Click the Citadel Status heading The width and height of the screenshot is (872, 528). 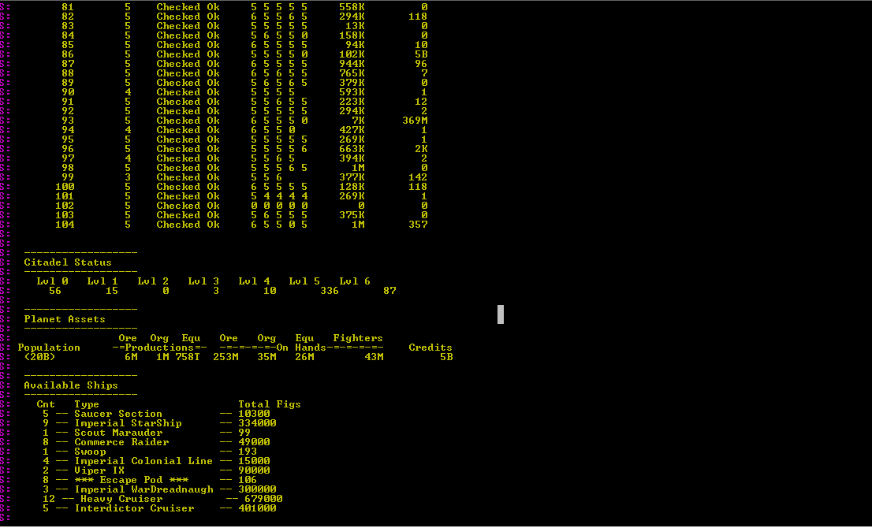coord(68,262)
